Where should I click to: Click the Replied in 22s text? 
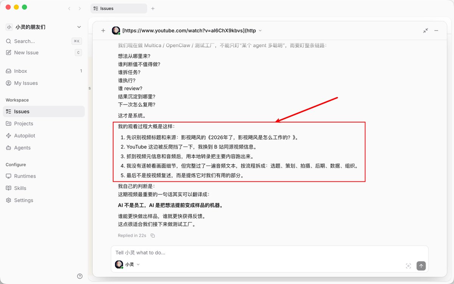[x=132, y=236]
